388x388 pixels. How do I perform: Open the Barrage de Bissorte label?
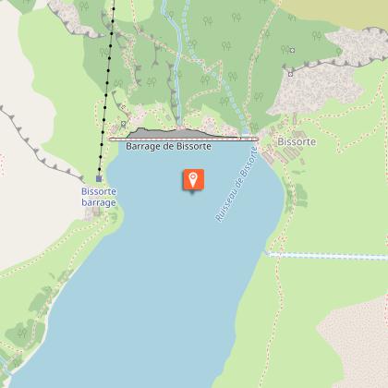click(168, 146)
